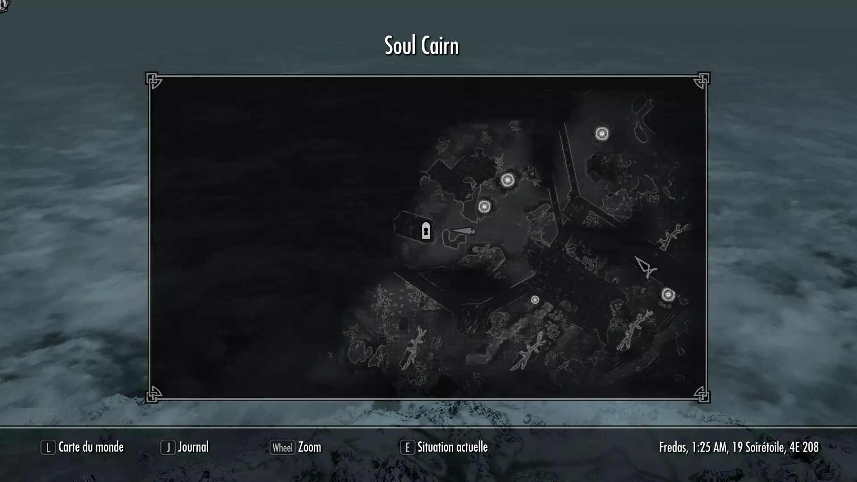Click the Soul Cairn title

tap(422, 46)
